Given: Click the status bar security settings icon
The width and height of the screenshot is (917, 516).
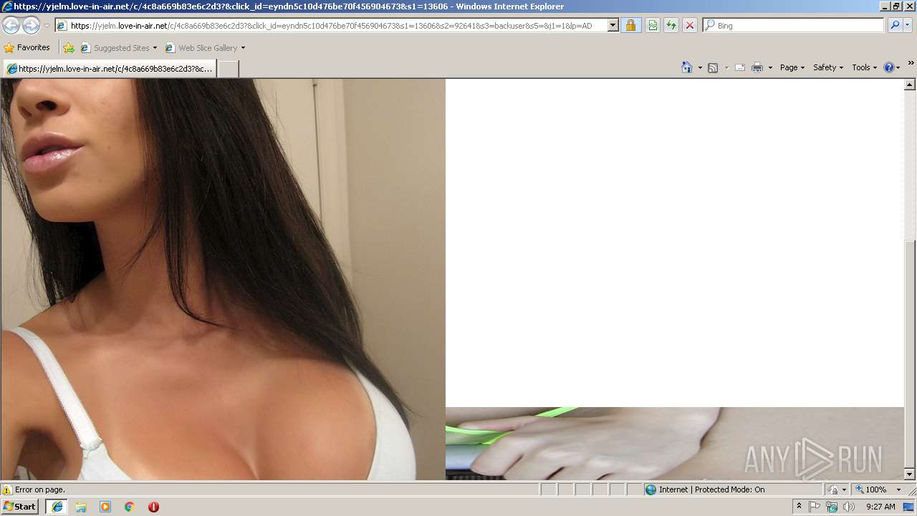Looking at the screenshot, I should (x=833, y=489).
